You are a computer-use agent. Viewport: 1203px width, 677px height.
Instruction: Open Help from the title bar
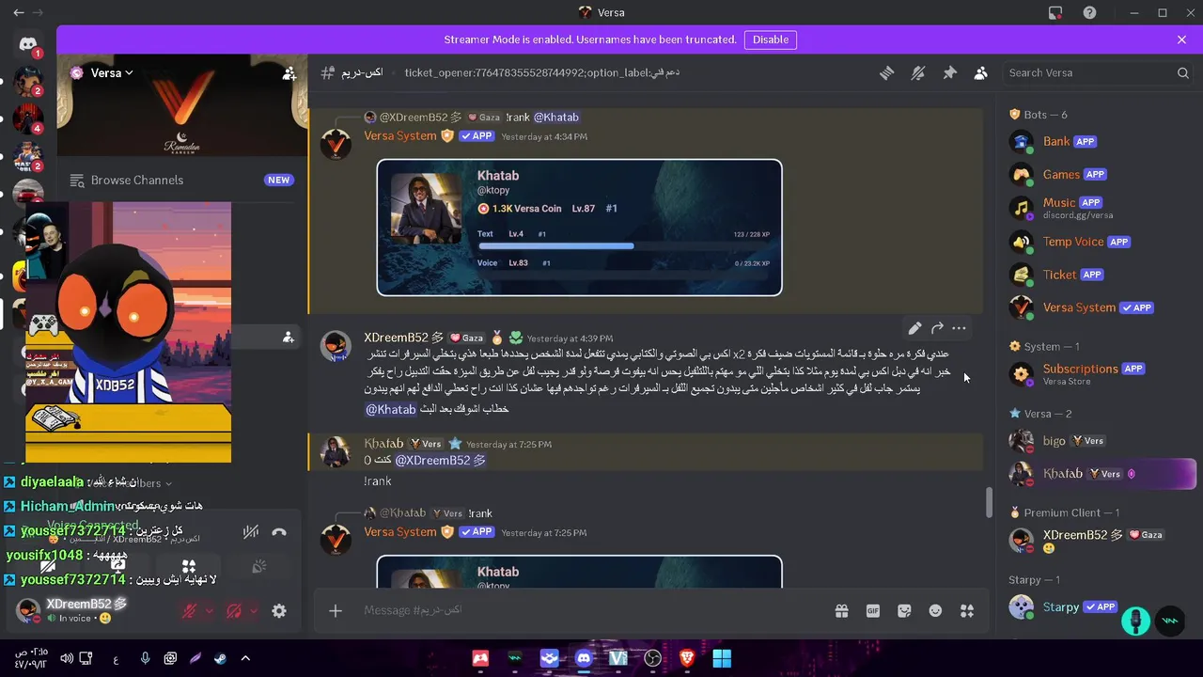click(1089, 12)
